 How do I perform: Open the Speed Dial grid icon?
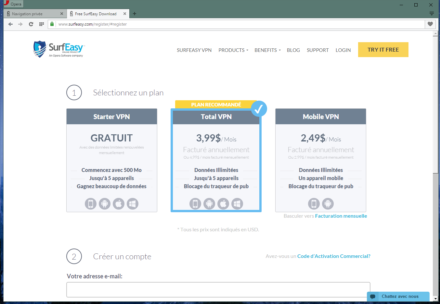pos(41,24)
